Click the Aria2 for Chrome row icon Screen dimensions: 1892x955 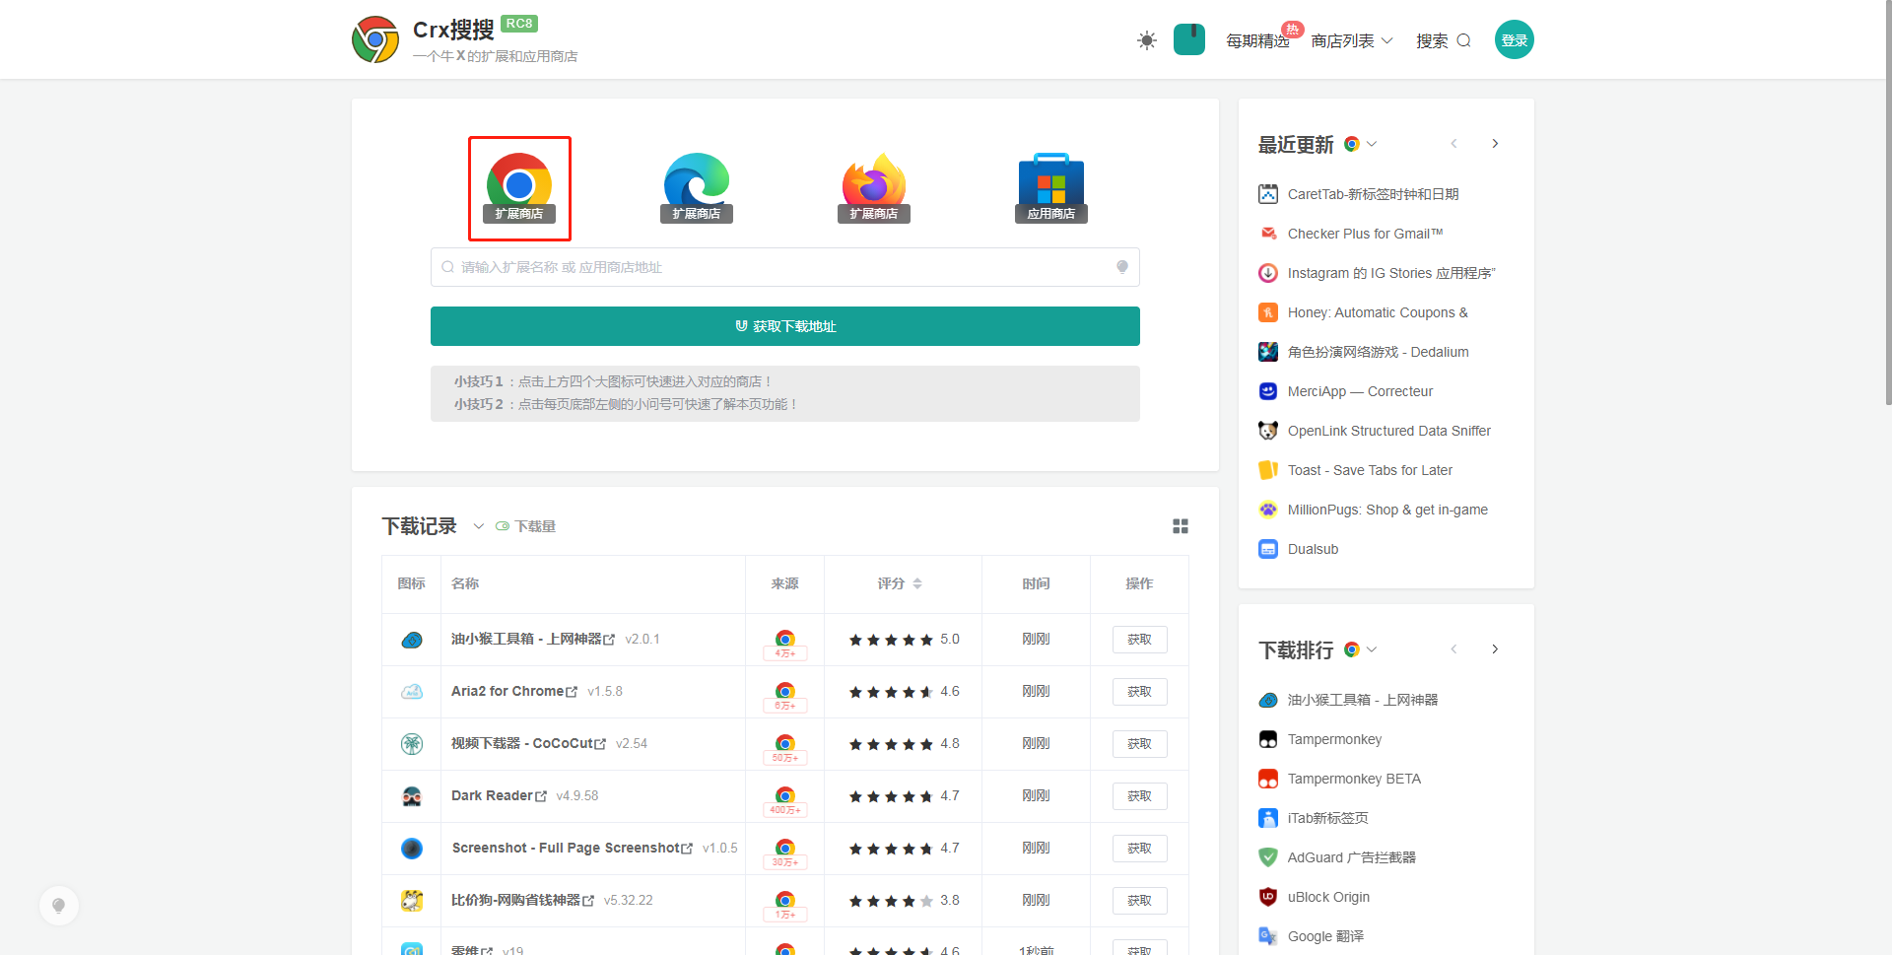(x=412, y=692)
